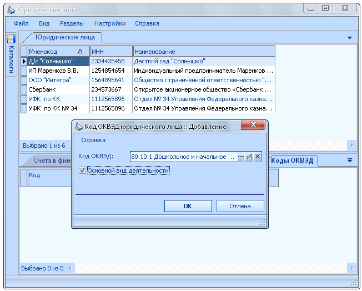The width and height of the screenshot is (362, 291).
Task: Click name cell Открытое акционерное общество «Сбербанк
Action: [204, 89]
